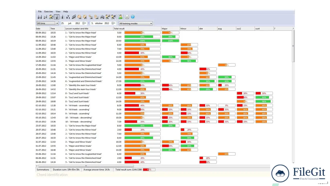The width and height of the screenshot is (330, 186).
Task: Open the start date calendar dropdown
Action: pyautogui.click(x=84, y=23)
